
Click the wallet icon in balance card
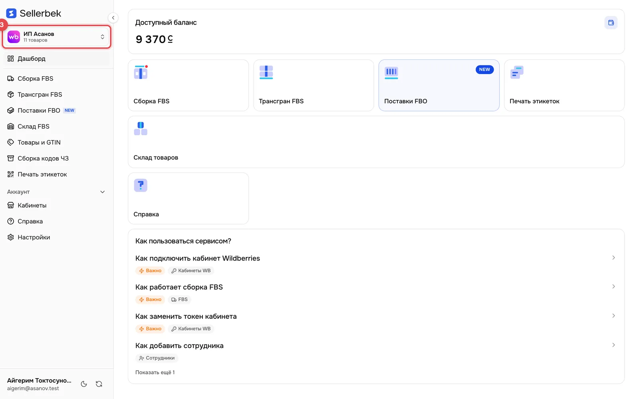(611, 23)
